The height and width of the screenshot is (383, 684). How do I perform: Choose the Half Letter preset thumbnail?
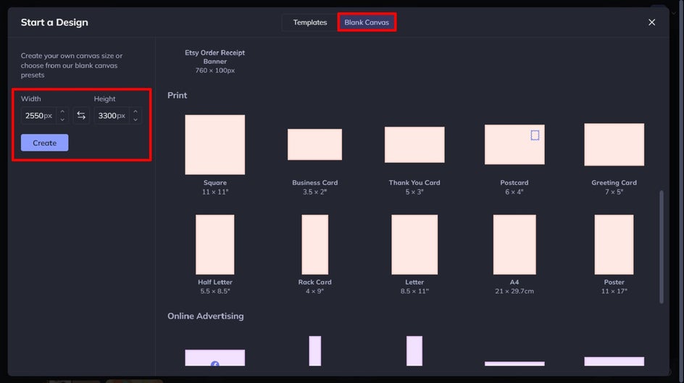(x=214, y=245)
